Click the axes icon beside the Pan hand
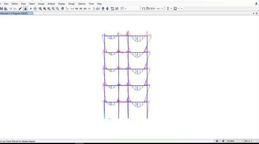The width and height of the screenshot is (259, 144). (x=67, y=9)
